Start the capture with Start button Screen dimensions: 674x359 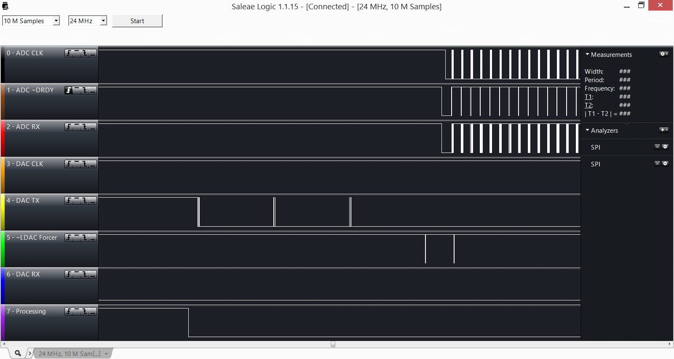(137, 21)
